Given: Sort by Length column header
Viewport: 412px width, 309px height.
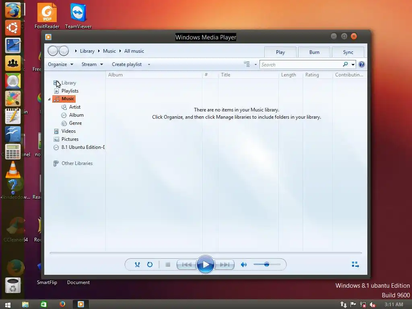Looking at the screenshot, I should (x=290, y=74).
